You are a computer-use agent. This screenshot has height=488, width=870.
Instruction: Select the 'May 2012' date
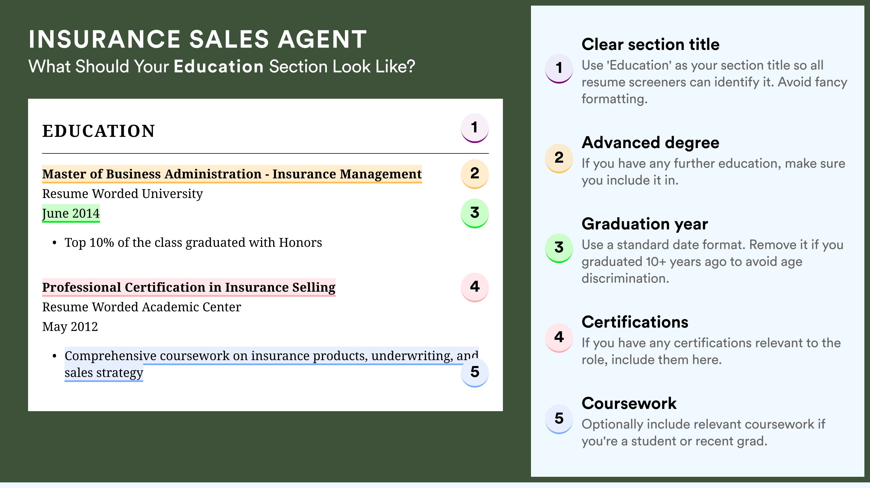[70, 327]
